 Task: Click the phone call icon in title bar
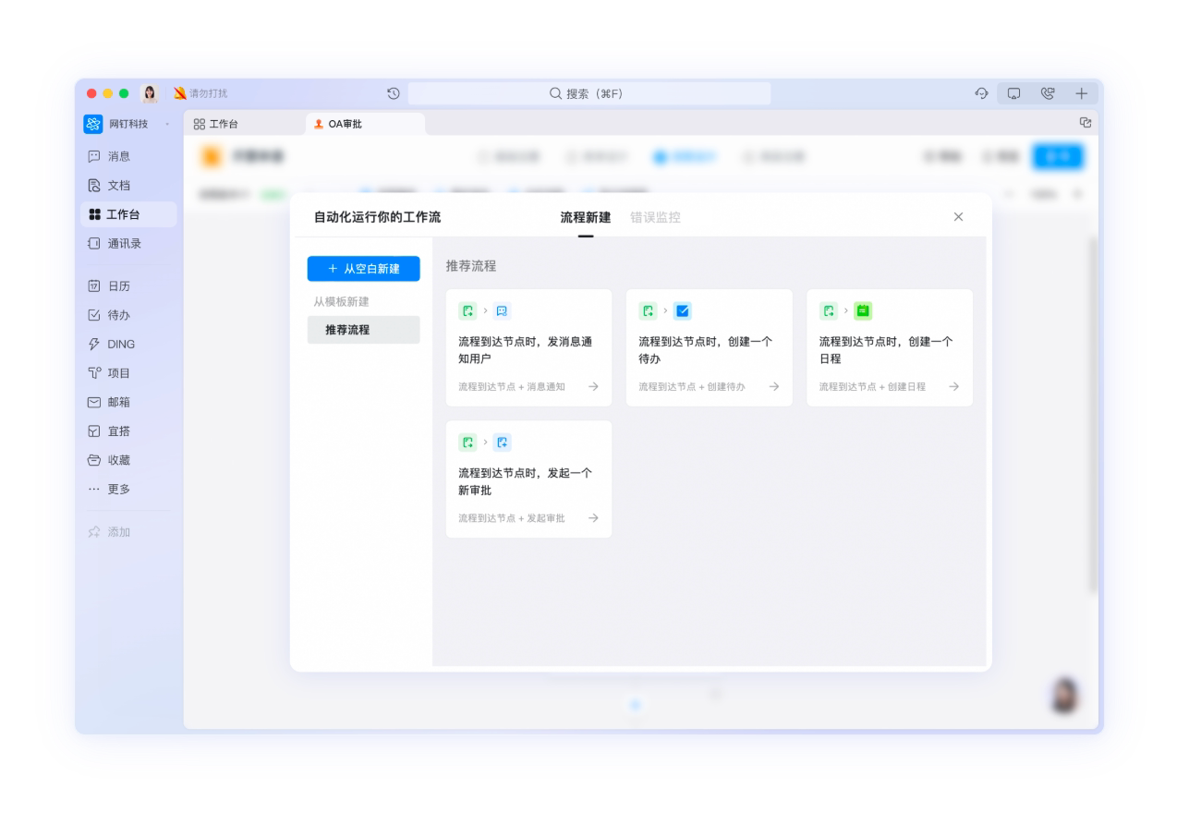point(1047,93)
